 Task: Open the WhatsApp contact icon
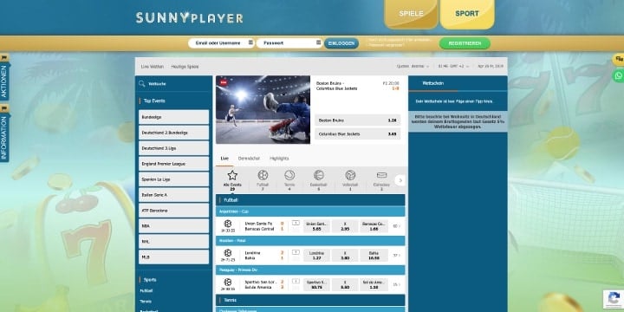click(x=619, y=75)
